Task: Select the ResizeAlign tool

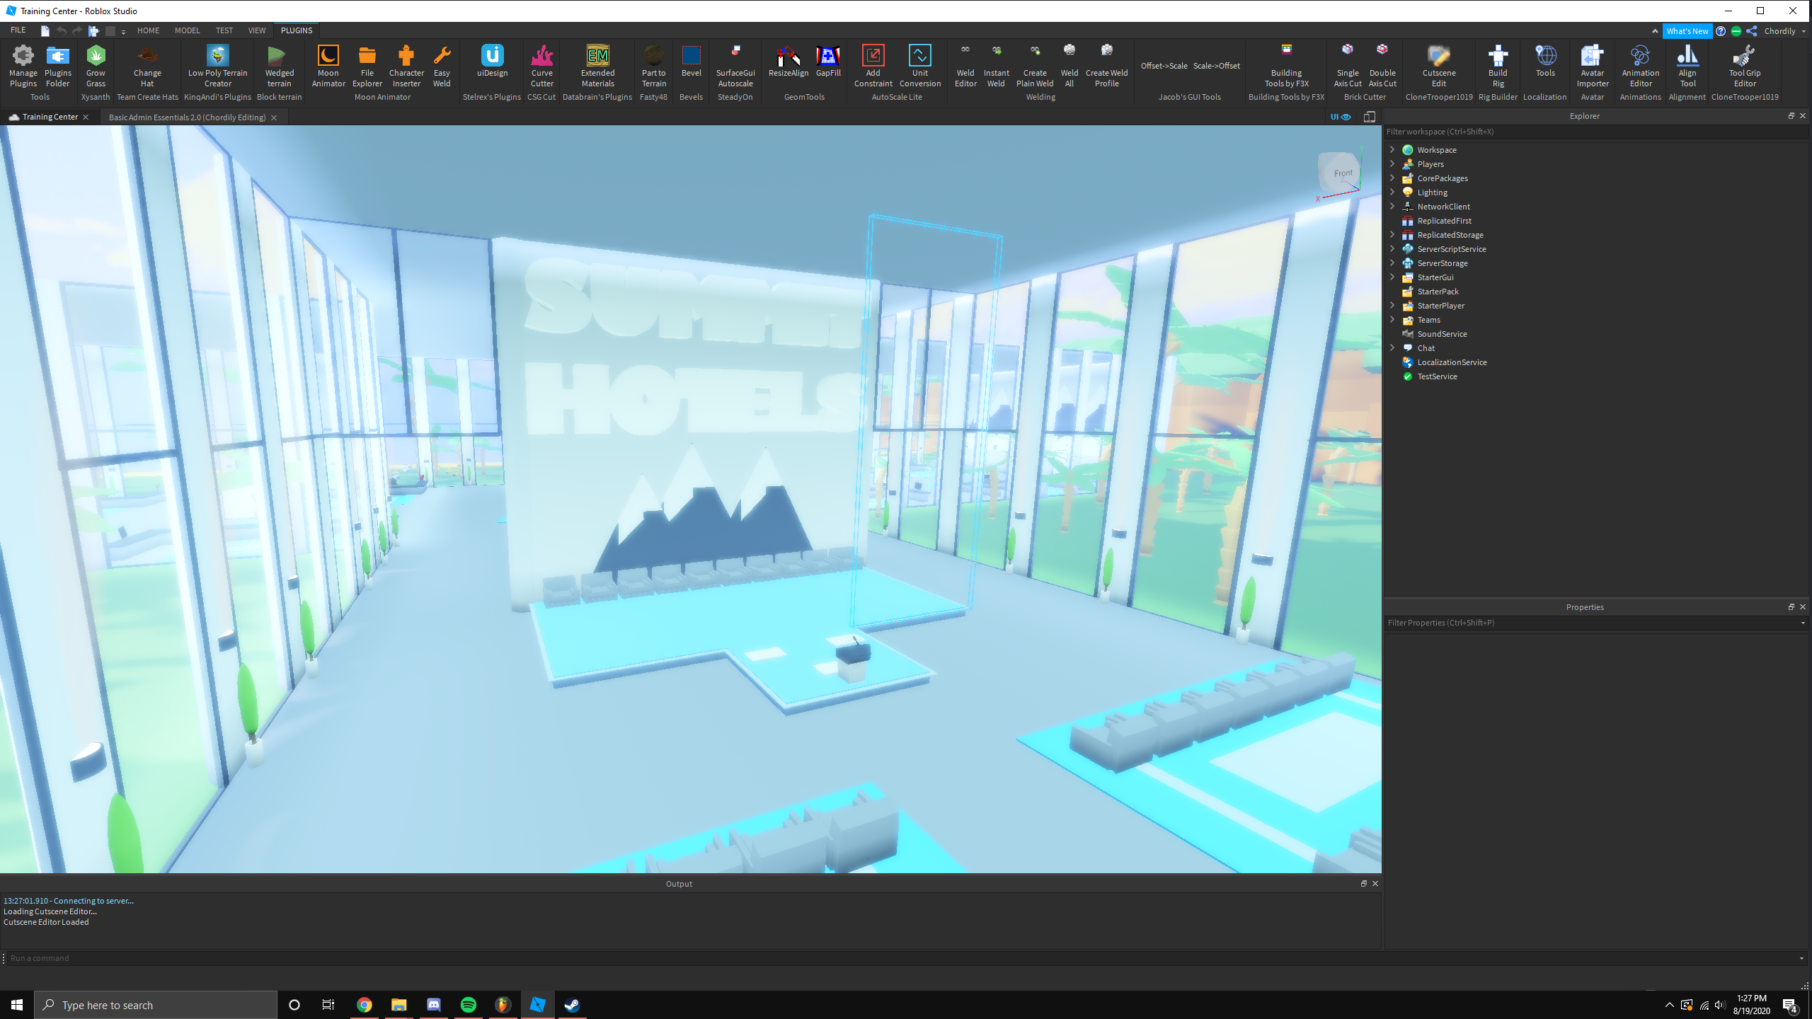Action: click(x=788, y=62)
